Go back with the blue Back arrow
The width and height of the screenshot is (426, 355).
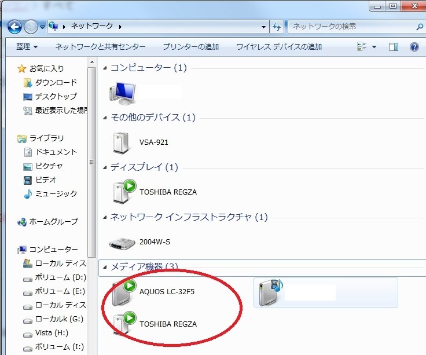(14, 27)
